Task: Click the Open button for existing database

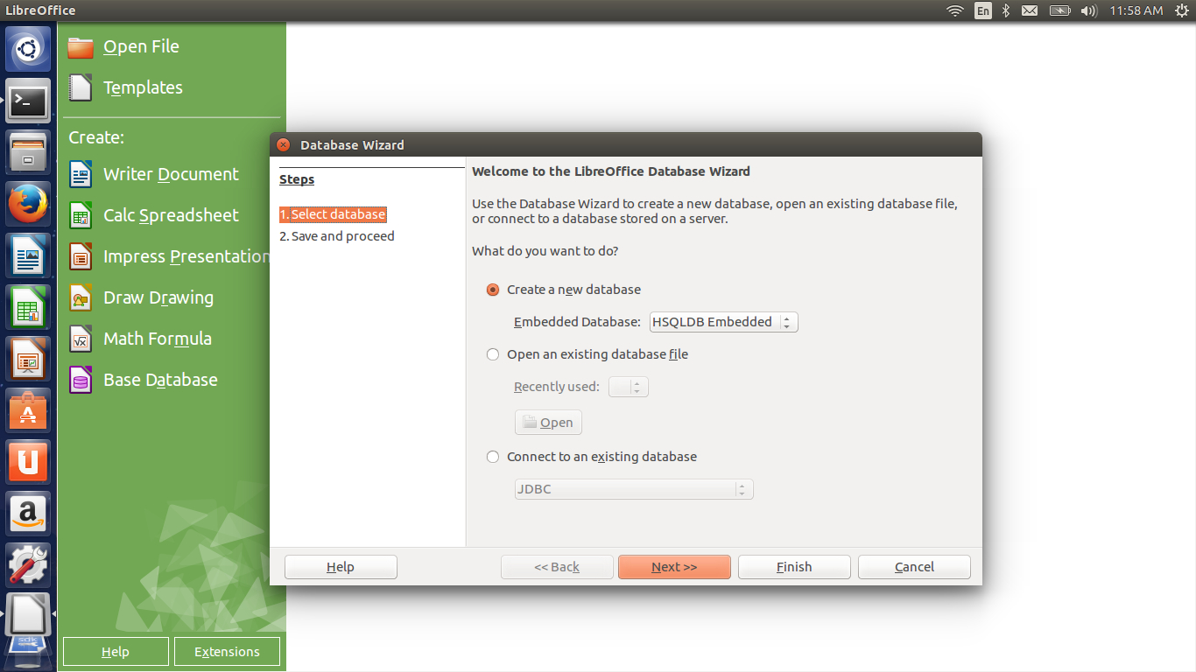Action: tap(548, 423)
